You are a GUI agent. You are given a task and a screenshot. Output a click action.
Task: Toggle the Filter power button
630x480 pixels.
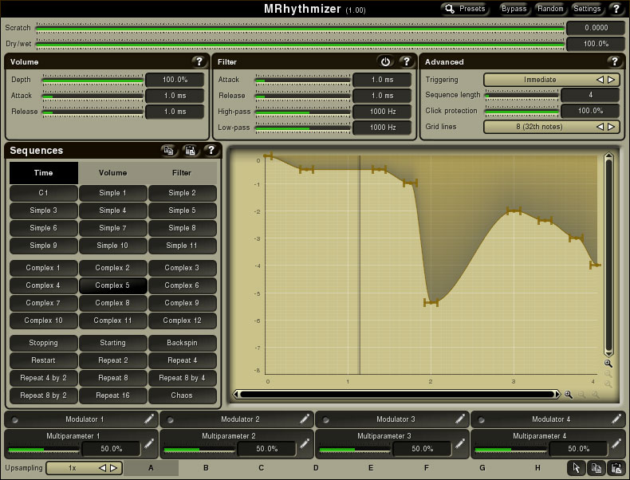tap(385, 61)
